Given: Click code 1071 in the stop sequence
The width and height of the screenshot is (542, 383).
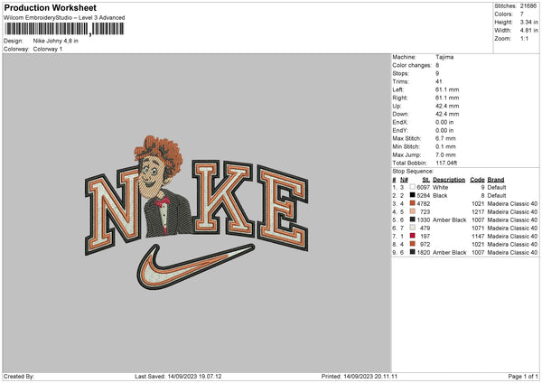Looking at the screenshot, I should click(478, 229).
